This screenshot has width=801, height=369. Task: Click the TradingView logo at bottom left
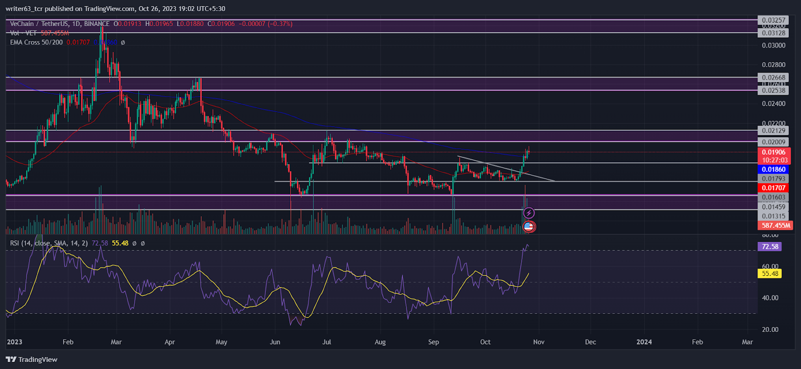pos(32,359)
